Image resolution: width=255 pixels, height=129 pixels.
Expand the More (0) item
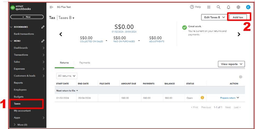pos(20,125)
